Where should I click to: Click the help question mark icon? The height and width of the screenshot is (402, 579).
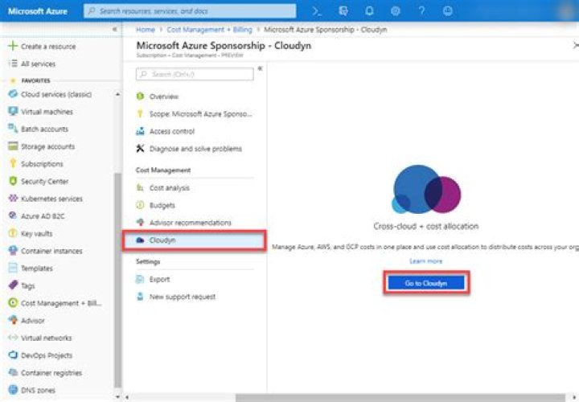(421, 11)
